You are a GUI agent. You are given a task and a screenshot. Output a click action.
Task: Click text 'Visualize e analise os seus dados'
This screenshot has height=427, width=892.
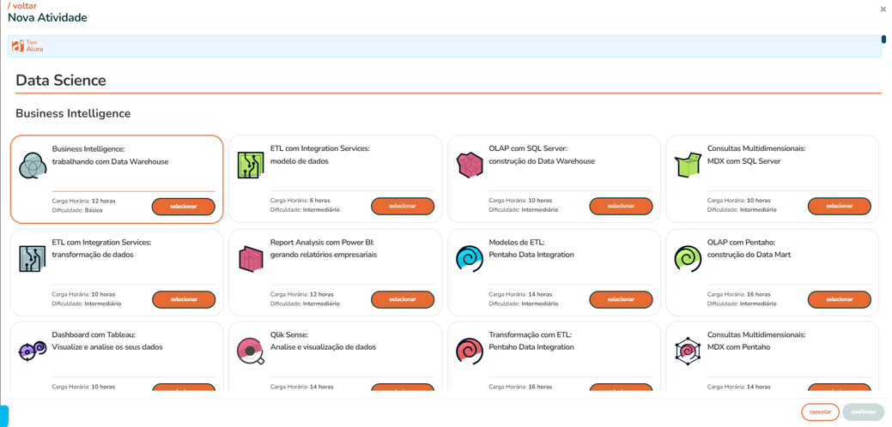(107, 347)
